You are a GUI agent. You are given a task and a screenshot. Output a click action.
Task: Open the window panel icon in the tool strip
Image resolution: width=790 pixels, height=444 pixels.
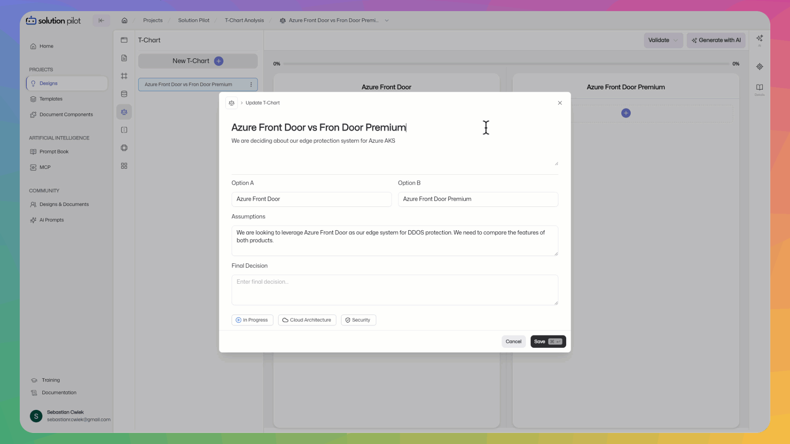tap(124, 40)
